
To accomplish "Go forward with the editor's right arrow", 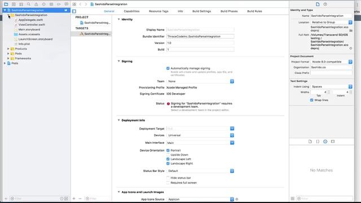I will point(86,4).
